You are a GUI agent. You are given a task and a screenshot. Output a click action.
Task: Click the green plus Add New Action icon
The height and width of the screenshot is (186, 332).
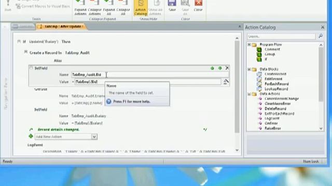(x=31, y=136)
